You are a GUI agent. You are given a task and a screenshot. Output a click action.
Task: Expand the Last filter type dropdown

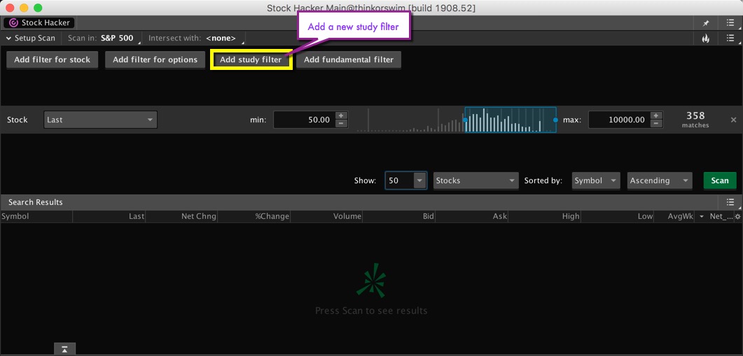(100, 120)
